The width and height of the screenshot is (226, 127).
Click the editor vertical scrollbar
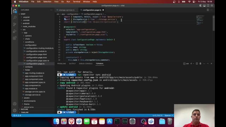pyautogui.click(x=213, y=23)
